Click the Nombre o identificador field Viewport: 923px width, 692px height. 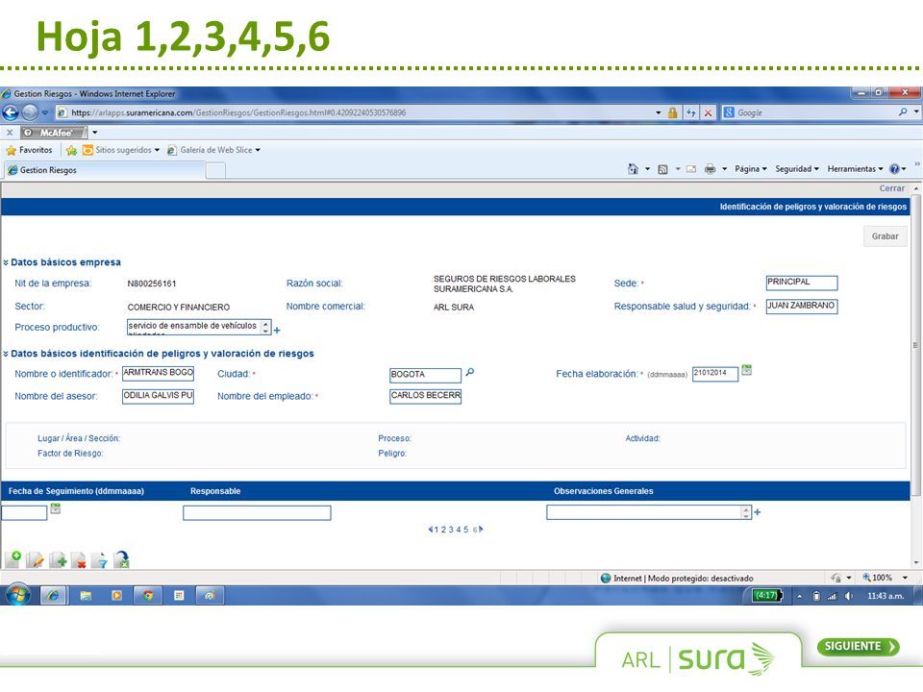[158, 373]
